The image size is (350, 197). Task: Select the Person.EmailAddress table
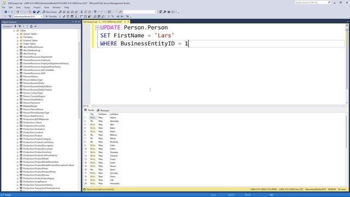pyautogui.click(x=33, y=100)
